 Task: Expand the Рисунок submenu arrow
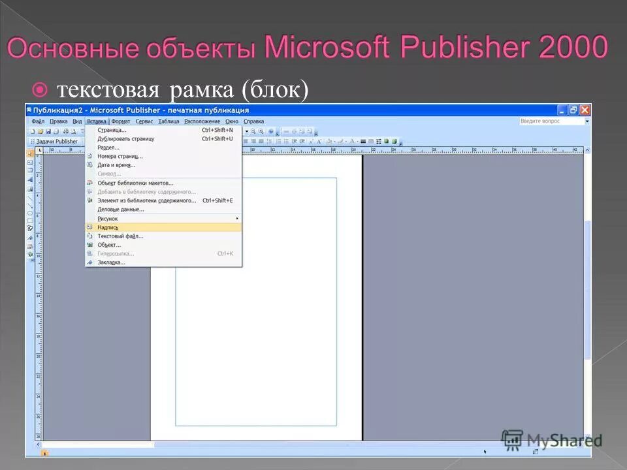237,219
